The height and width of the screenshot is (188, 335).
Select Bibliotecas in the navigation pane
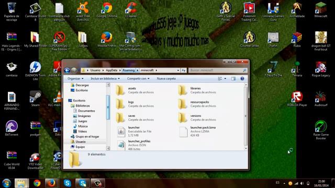[80, 105]
